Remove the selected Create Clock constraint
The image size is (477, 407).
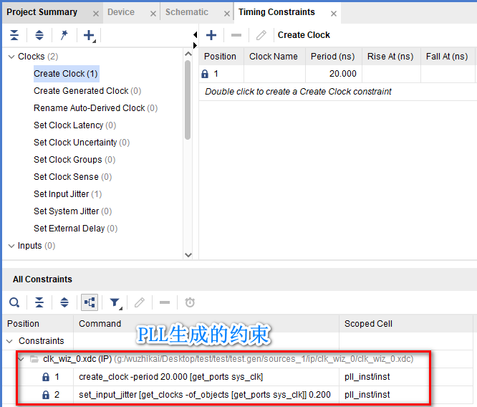click(x=236, y=35)
